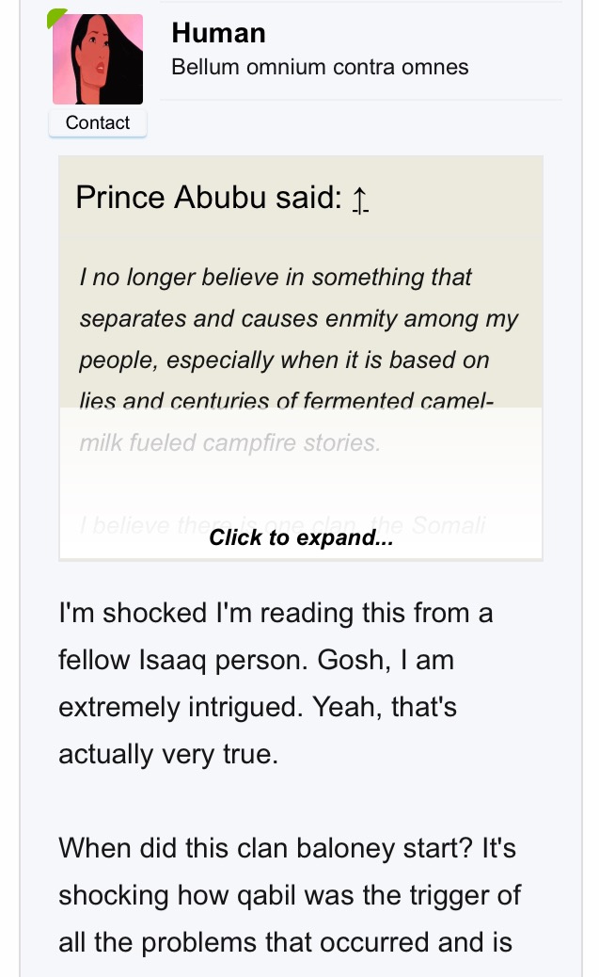Click to expand the quoted post

(x=300, y=537)
